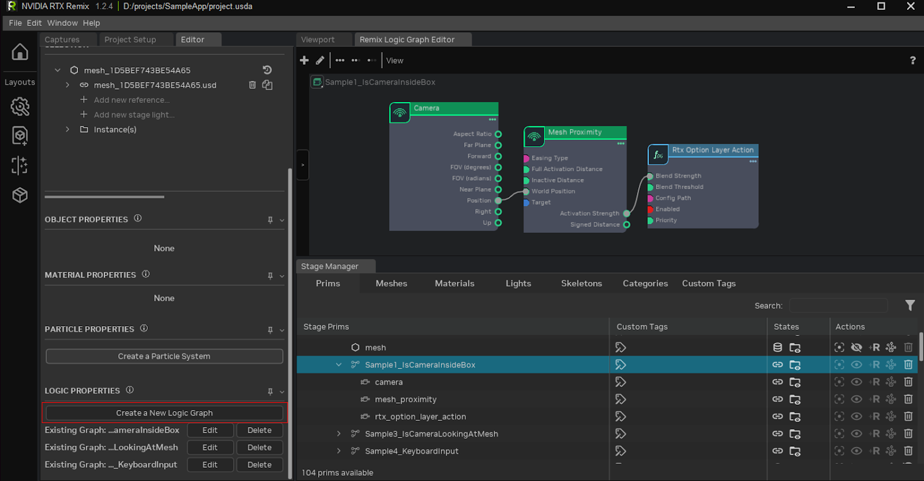Delete the existing ...LookingAtMesh graph

259,448
